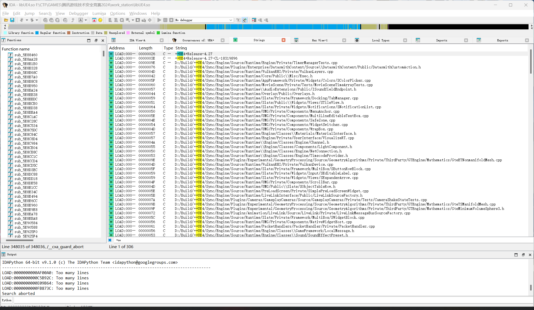Image resolution: width=534 pixels, height=310 pixels.
Task: Open the jump-forward history dropdown arrow
Action: coord(37,20)
